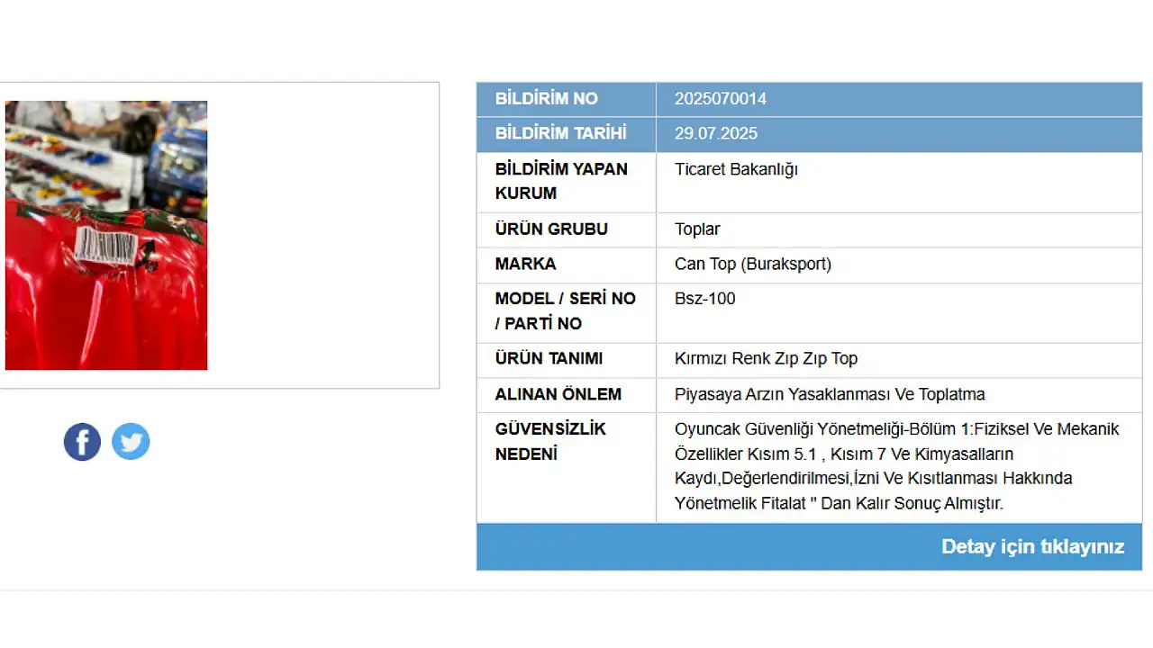Select the 'Ticaret Bakanlığı' text
The height and width of the screenshot is (648, 1153).
click(736, 169)
